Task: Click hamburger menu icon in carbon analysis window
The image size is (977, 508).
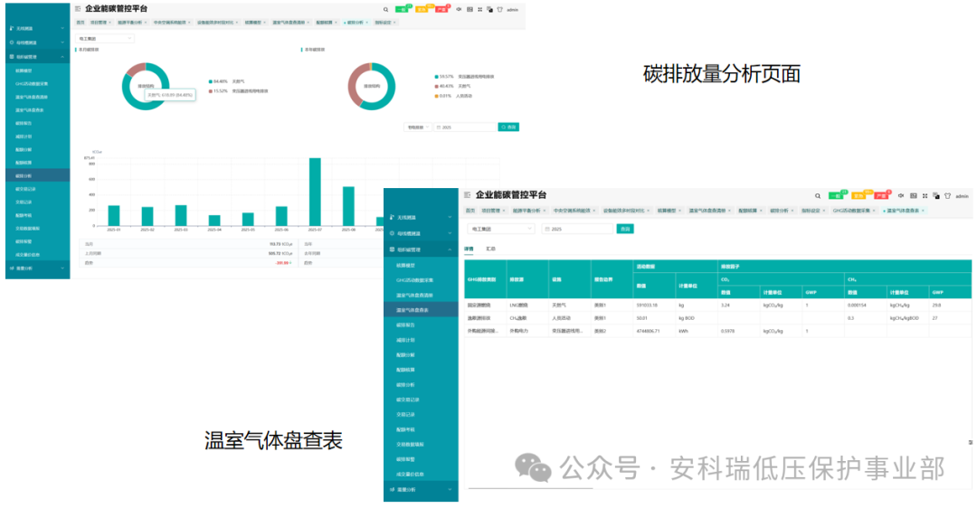Action: coord(78,9)
